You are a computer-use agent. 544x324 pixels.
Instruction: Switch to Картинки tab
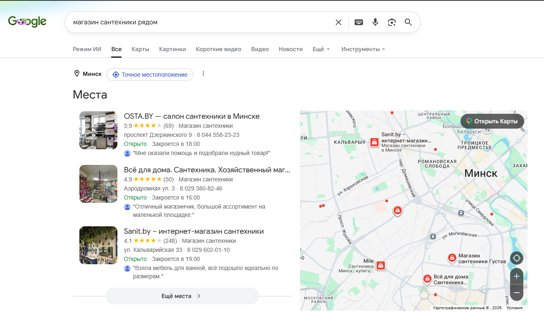point(172,49)
